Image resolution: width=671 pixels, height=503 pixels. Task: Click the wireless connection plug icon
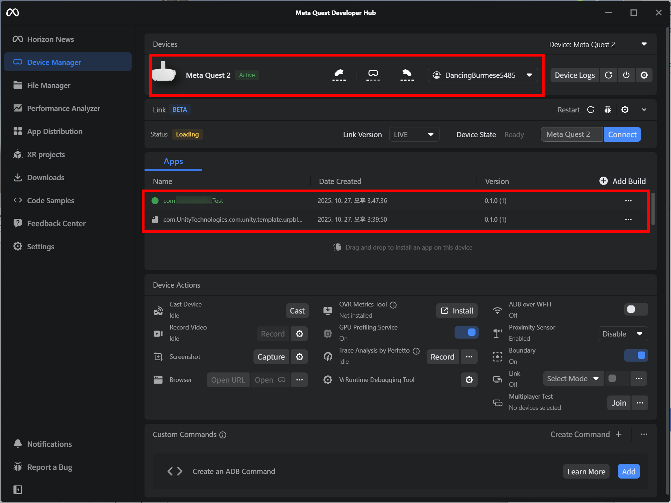point(407,74)
